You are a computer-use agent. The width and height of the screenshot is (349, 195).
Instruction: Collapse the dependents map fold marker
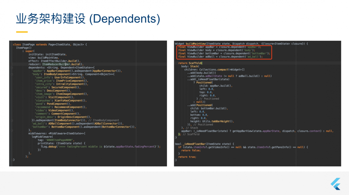pyautogui.click(x=11, y=67)
